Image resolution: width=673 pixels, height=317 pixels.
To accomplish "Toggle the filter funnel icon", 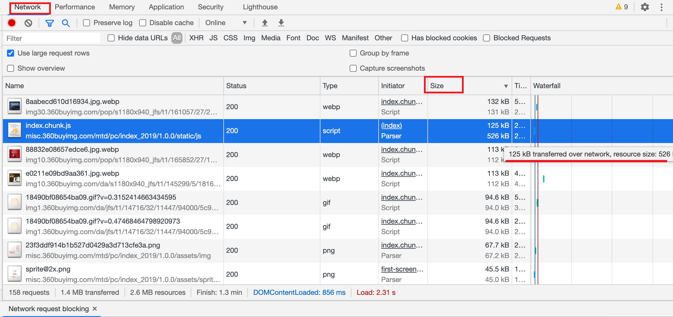I will tap(49, 23).
